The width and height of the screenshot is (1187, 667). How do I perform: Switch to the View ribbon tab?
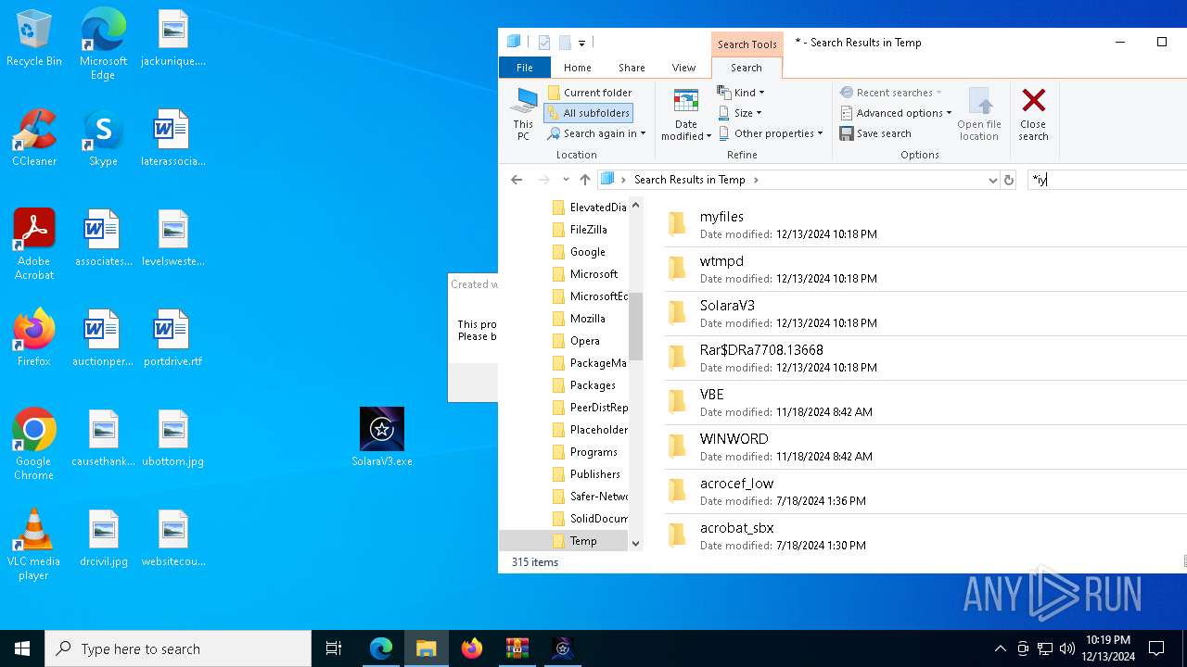click(x=683, y=68)
